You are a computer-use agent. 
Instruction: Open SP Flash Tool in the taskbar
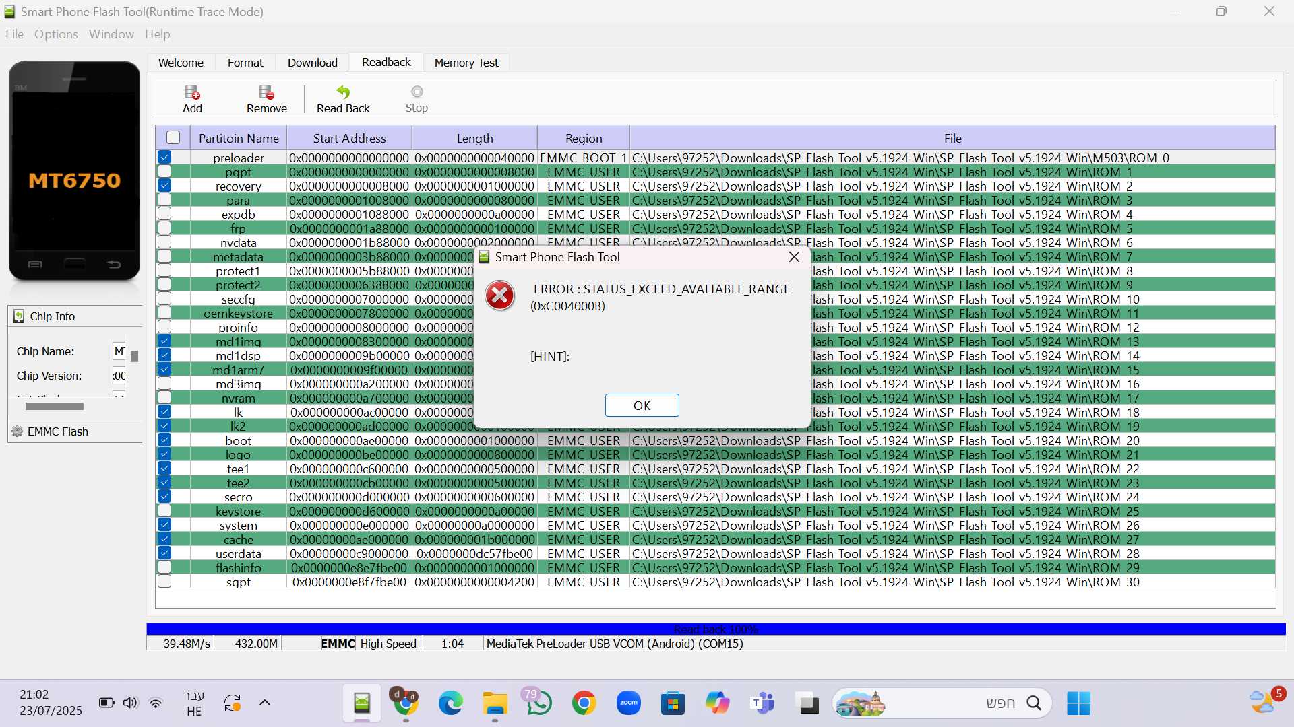(362, 703)
